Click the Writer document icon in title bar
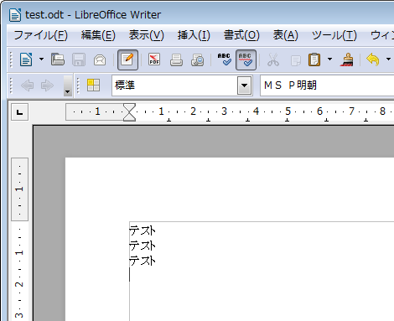 click(15, 15)
